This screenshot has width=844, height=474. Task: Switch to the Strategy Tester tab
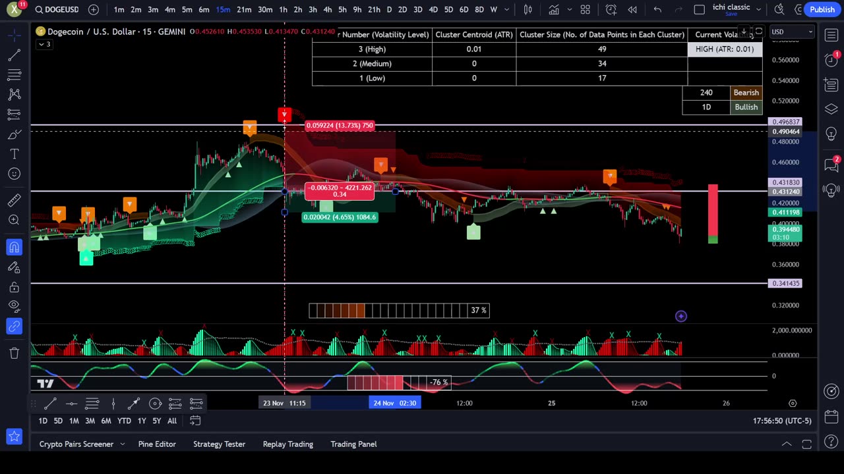click(219, 444)
